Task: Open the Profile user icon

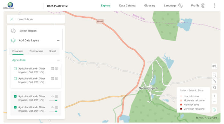Action: [203, 5]
